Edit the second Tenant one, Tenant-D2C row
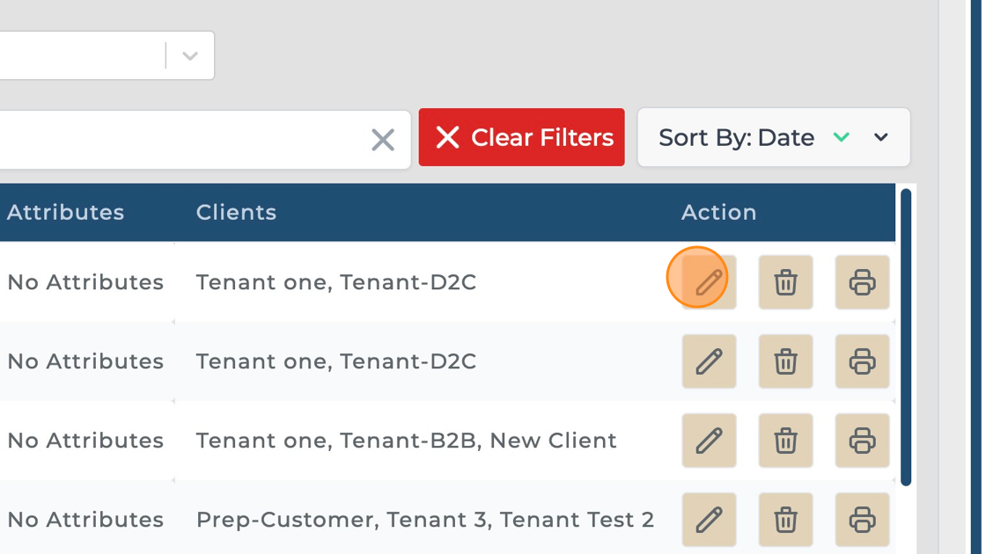Image resolution: width=986 pixels, height=554 pixels. [x=709, y=361]
